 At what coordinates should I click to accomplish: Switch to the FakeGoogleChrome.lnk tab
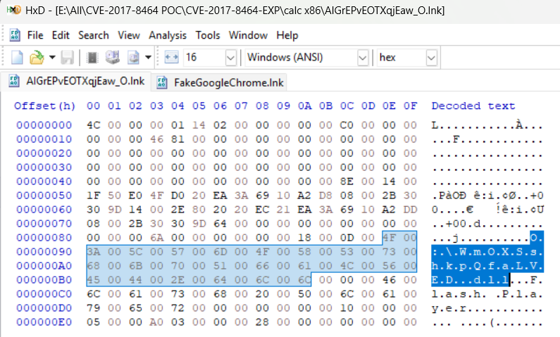click(x=220, y=82)
